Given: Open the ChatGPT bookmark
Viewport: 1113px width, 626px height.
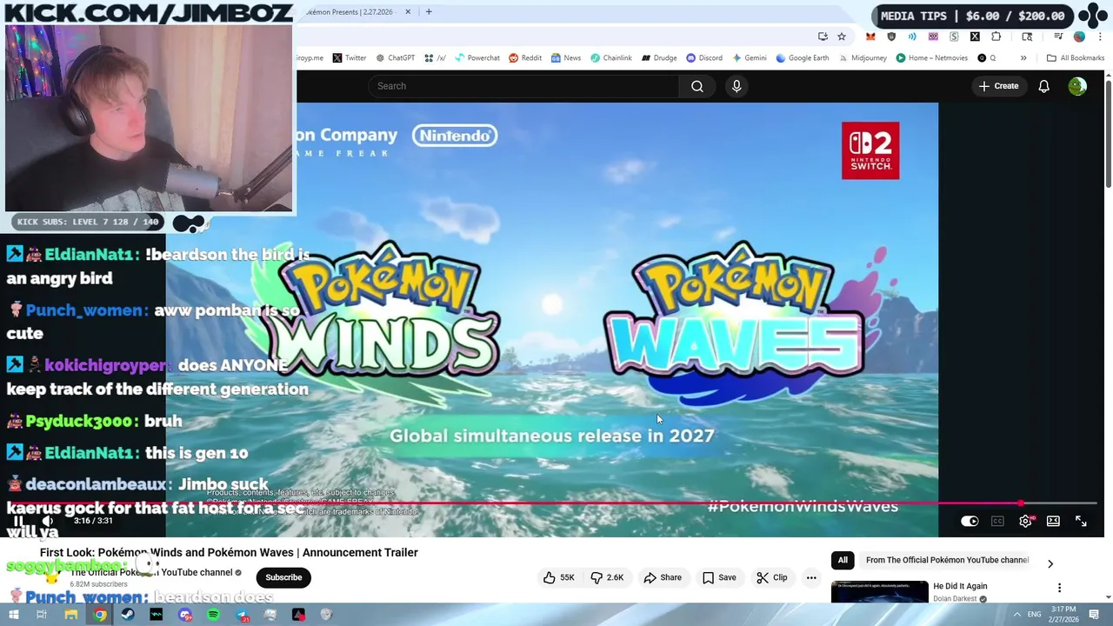Looking at the screenshot, I should [395, 58].
